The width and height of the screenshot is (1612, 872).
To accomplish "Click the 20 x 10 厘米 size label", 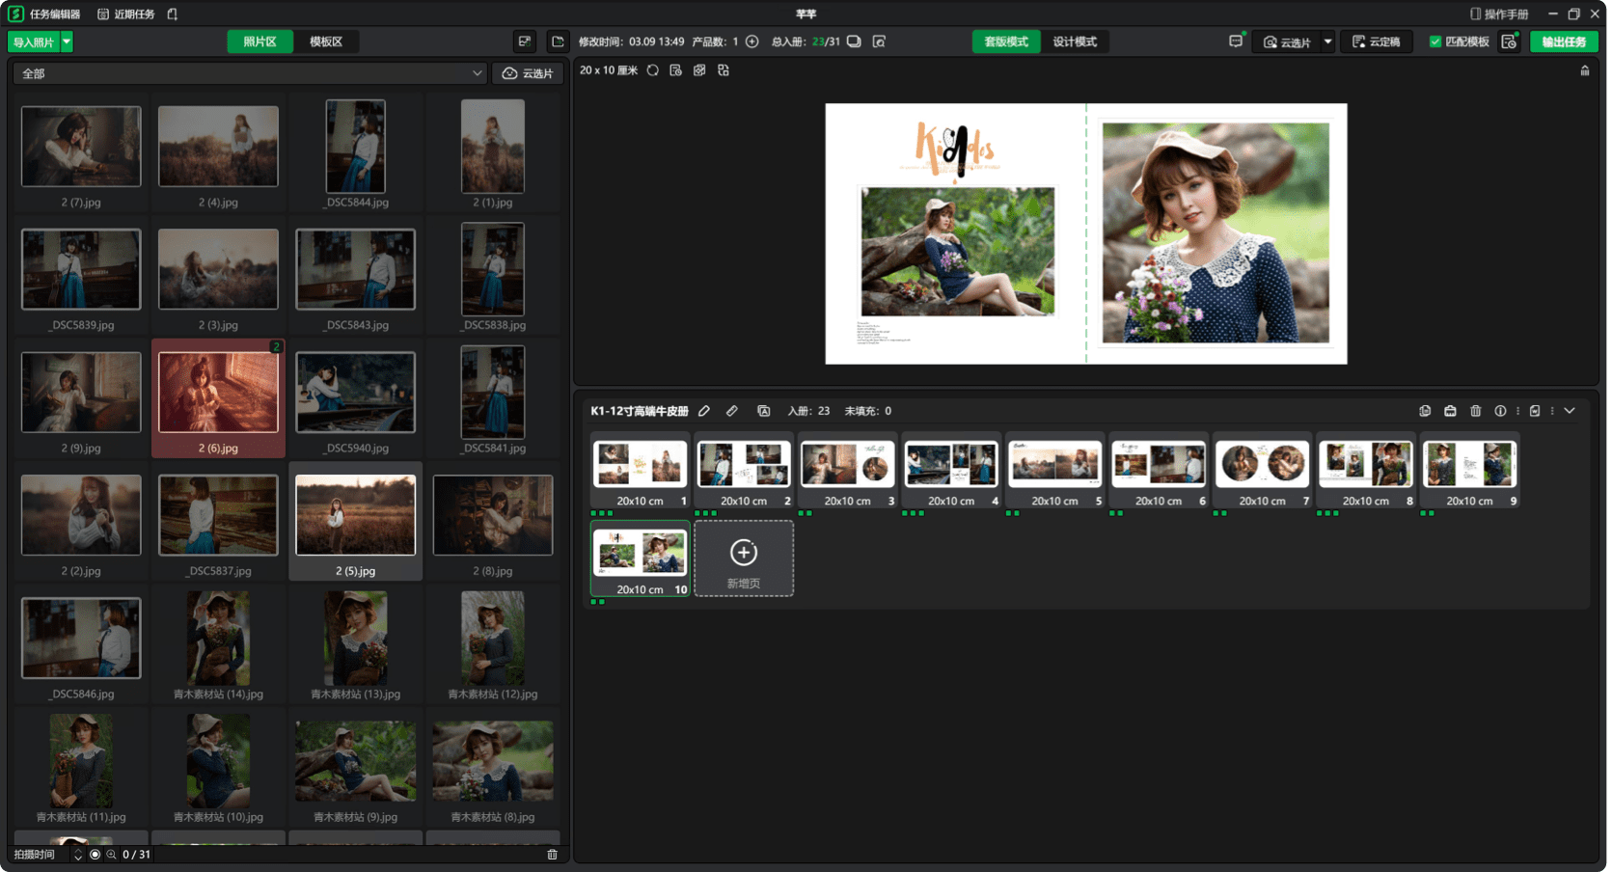I will (609, 70).
